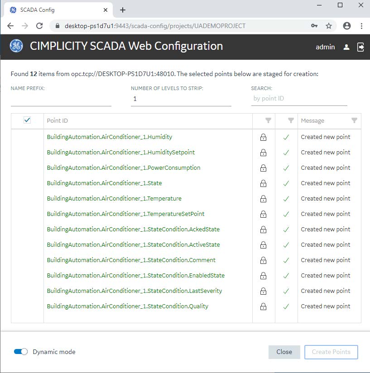Open the Message column filter
Image resolution: width=370 pixels, height=373 pixels.
[x=354, y=120]
